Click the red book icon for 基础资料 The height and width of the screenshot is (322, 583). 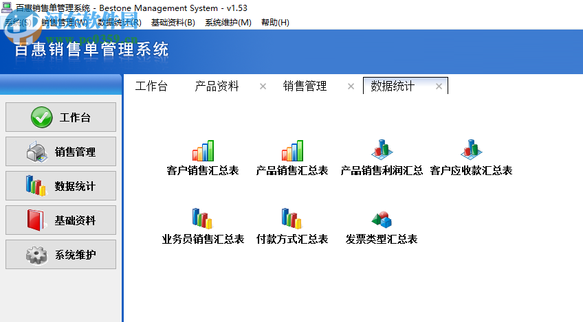[x=36, y=220]
